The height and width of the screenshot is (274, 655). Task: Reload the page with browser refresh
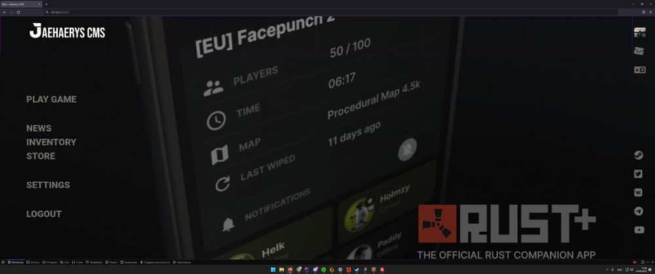18,12
